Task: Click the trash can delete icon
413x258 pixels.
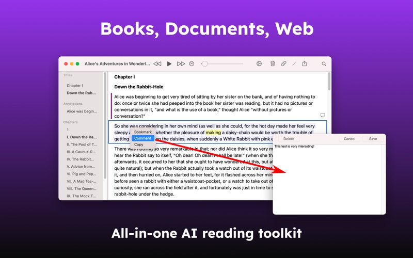Action: coord(273,63)
